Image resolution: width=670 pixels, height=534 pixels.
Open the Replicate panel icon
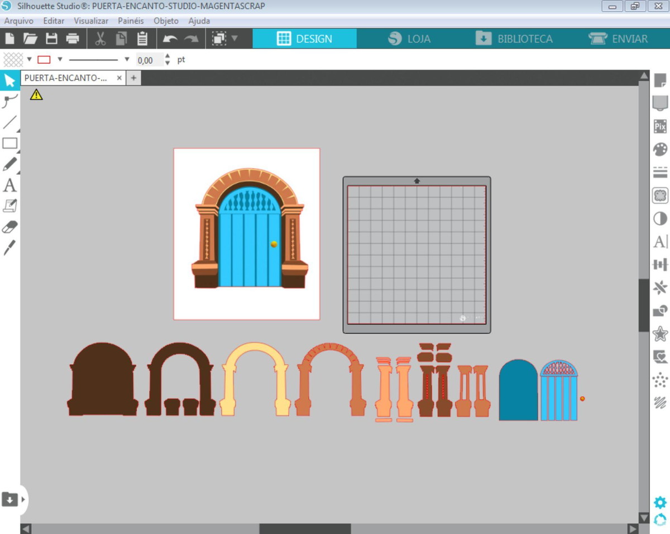660,287
